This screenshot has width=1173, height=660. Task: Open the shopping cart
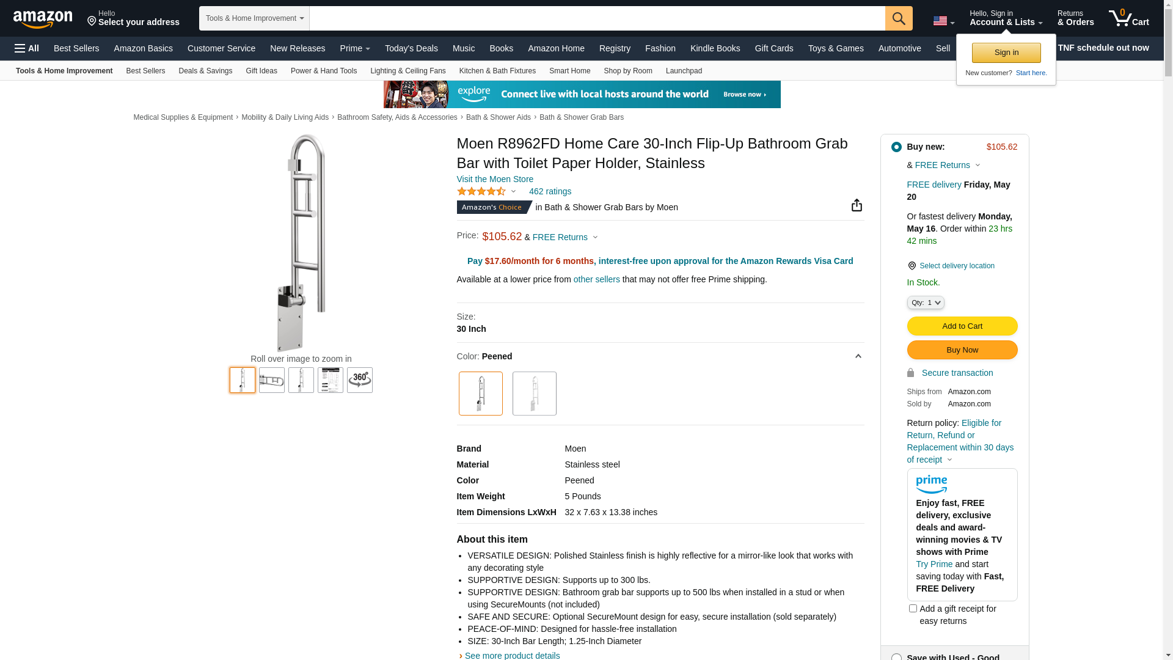[x=1129, y=18]
